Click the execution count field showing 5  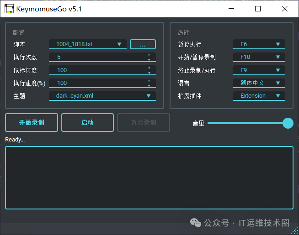point(102,57)
